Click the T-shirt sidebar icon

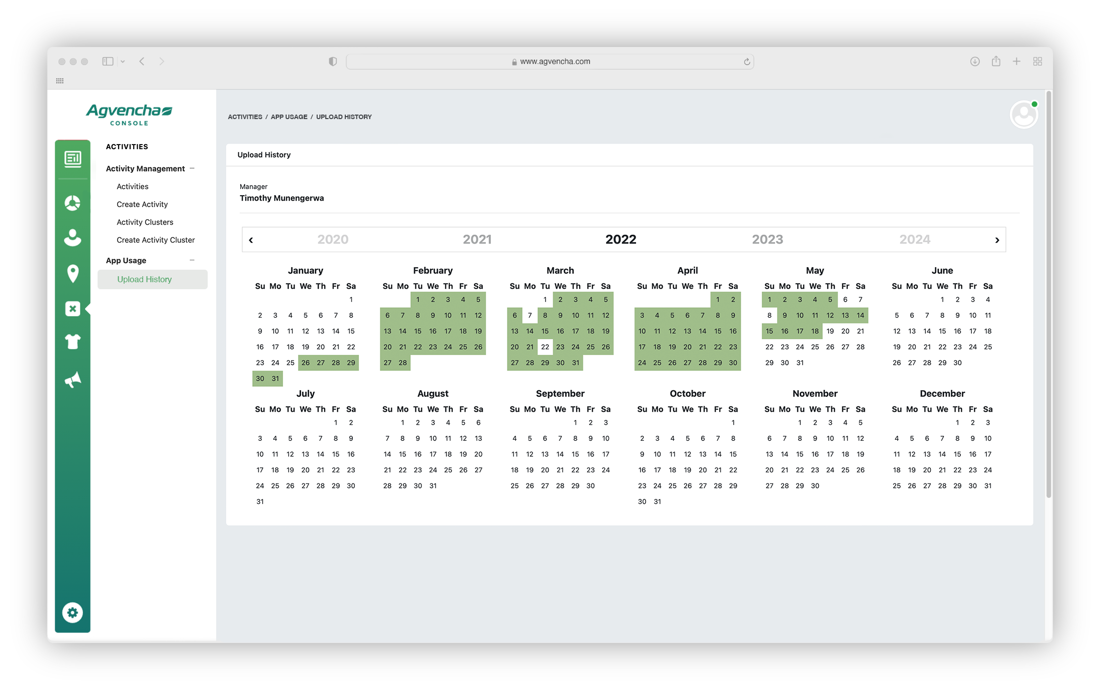[x=73, y=342]
